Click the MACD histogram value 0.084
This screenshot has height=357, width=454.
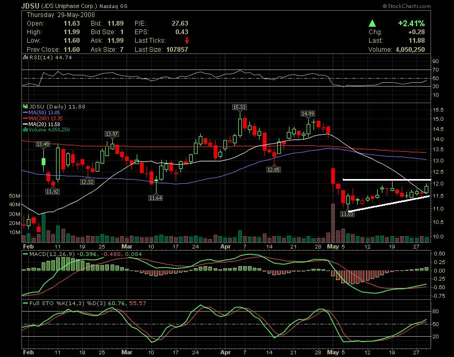click(x=133, y=254)
